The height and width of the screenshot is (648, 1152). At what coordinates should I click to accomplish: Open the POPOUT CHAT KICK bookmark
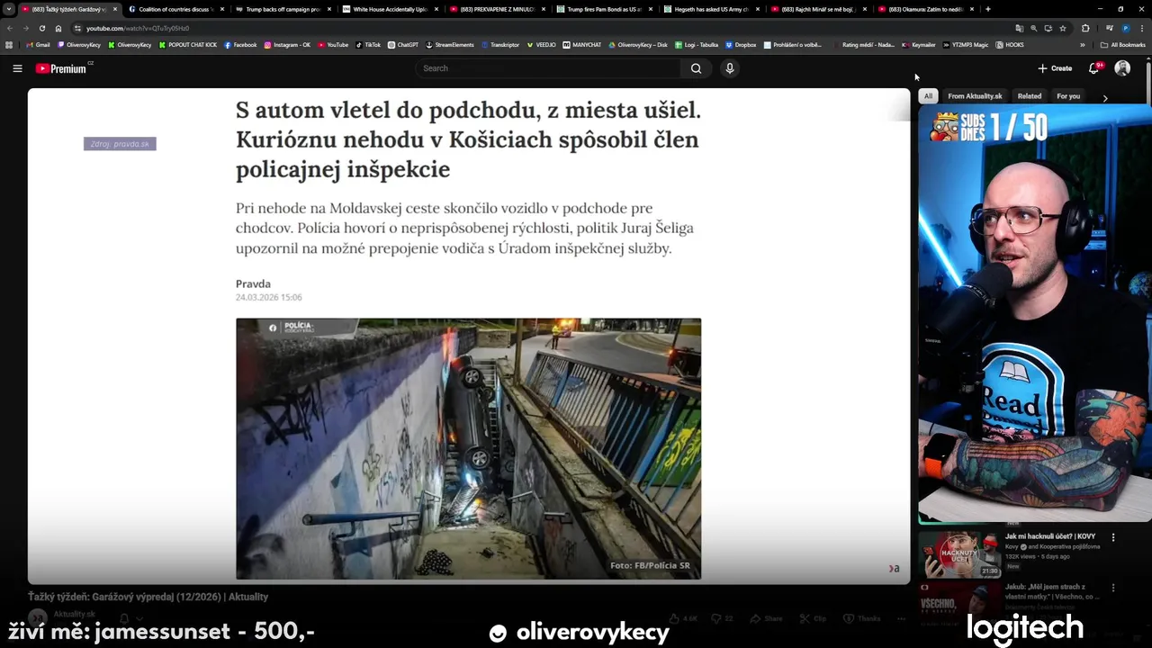[x=188, y=44]
